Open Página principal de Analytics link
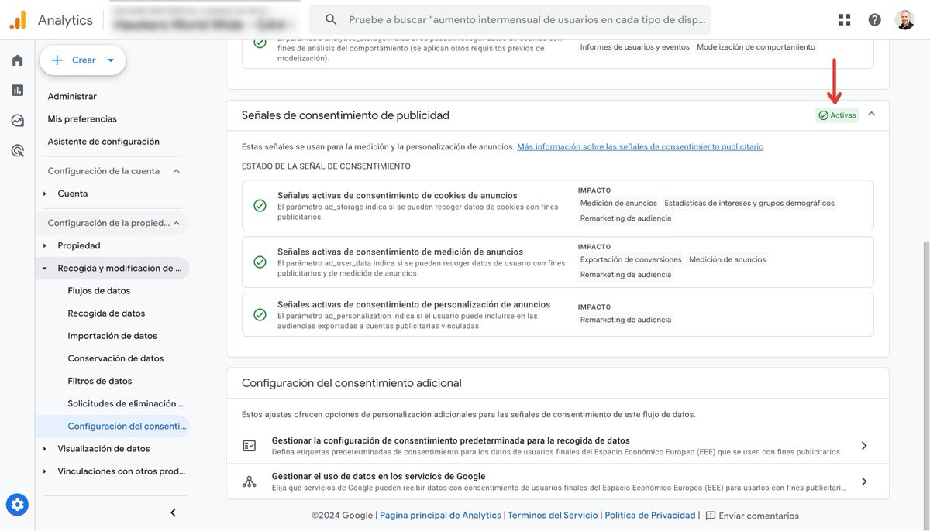Viewport: 930px width, 531px height. [x=440, y=516]
